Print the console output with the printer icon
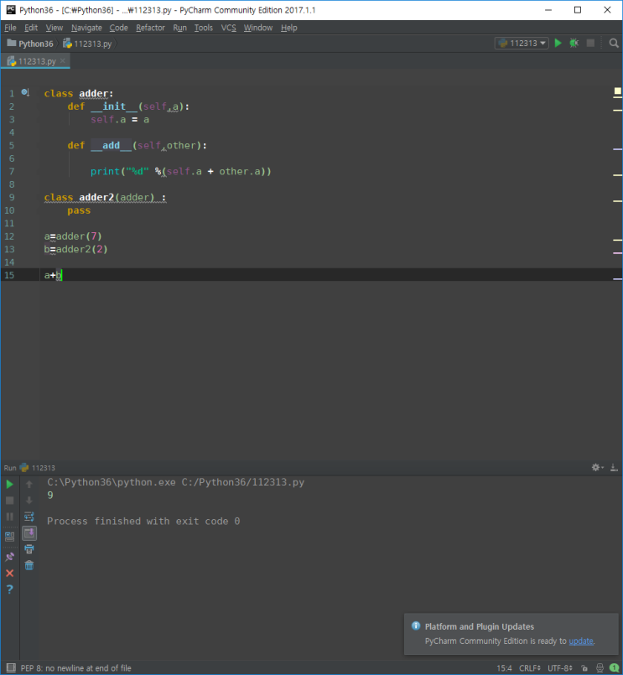 pos(29,549)
